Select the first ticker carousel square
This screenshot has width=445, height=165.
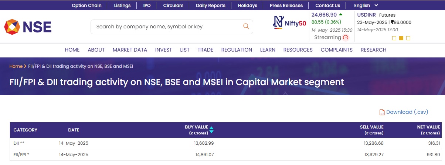394,38
